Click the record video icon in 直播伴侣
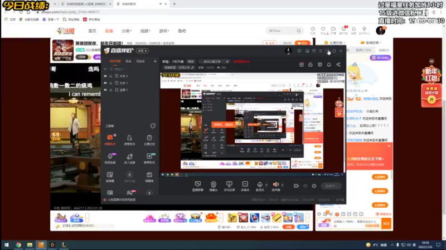 (296, 186)
